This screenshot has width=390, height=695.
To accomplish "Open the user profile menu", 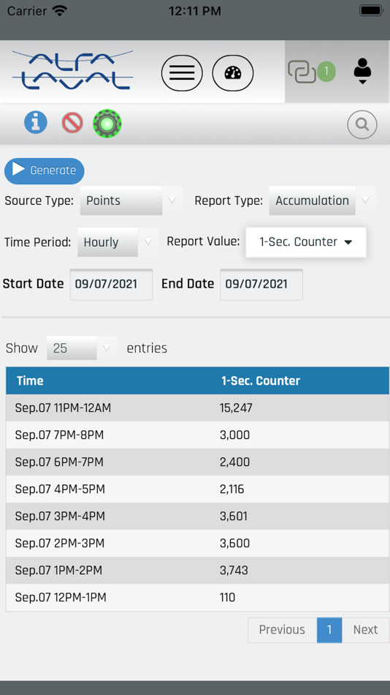I will [362, 71].
